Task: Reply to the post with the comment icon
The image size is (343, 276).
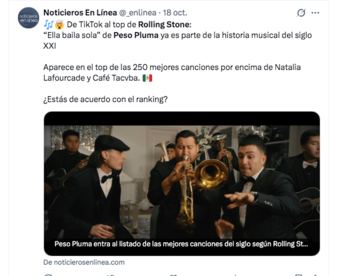Action: pyautogui.click(x=49, y=275)
